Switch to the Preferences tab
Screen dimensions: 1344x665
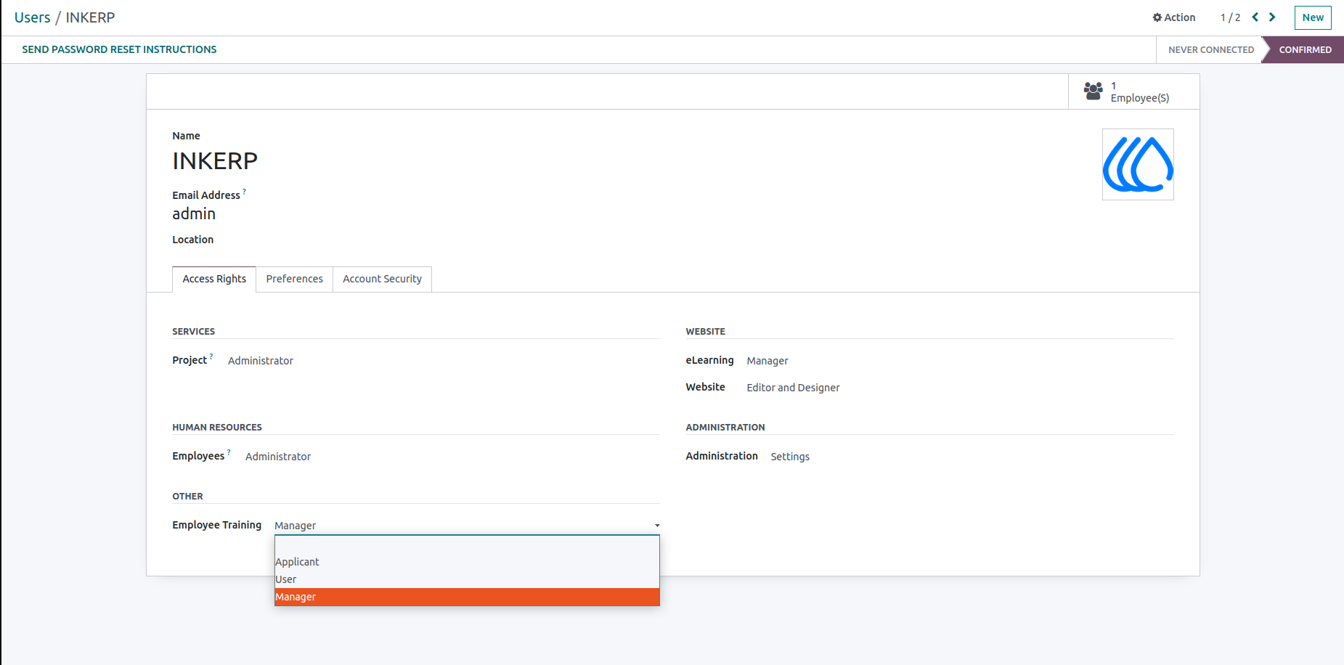click(x=294, y=279)
